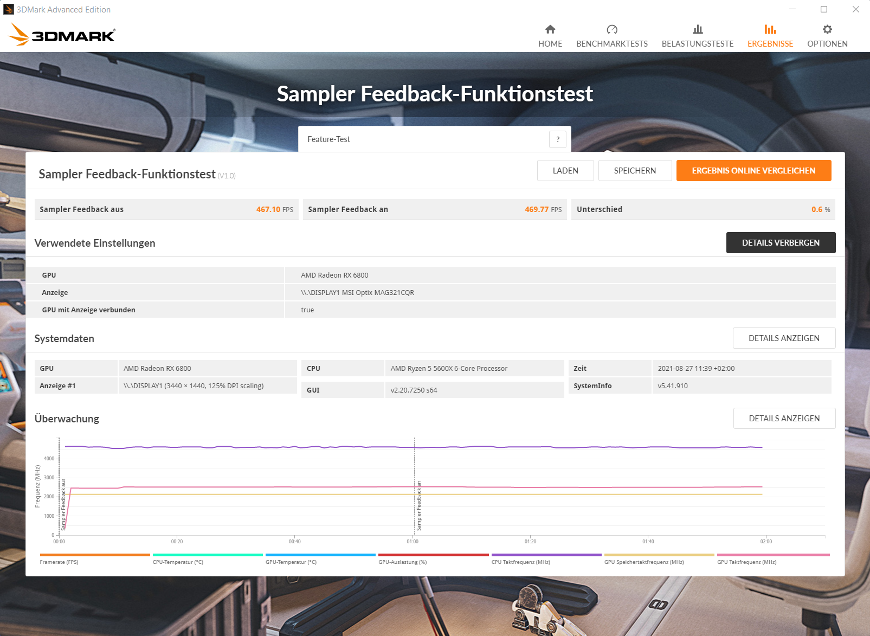Click the Benchmarktests gauge icon

point(612,29)
